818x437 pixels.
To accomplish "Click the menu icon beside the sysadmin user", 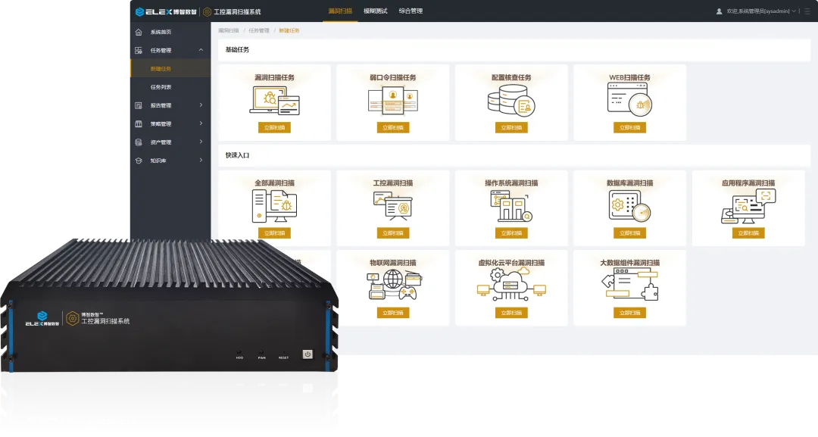I will pos(807,11).
